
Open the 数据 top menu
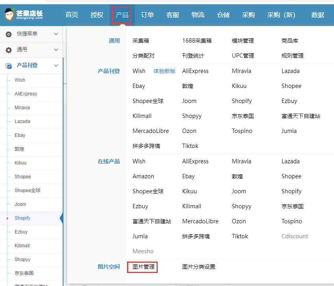318,15
